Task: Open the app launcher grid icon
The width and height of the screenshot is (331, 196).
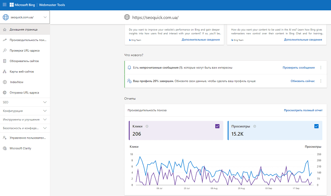Action: pos(5,5)
